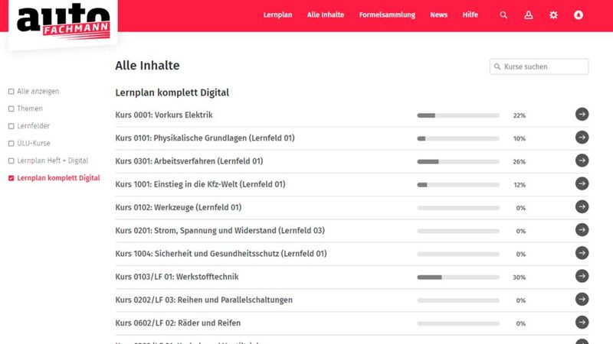Check the ÜLU-Kurse filter
The image size is (613, 344).
tap(11, 144)
